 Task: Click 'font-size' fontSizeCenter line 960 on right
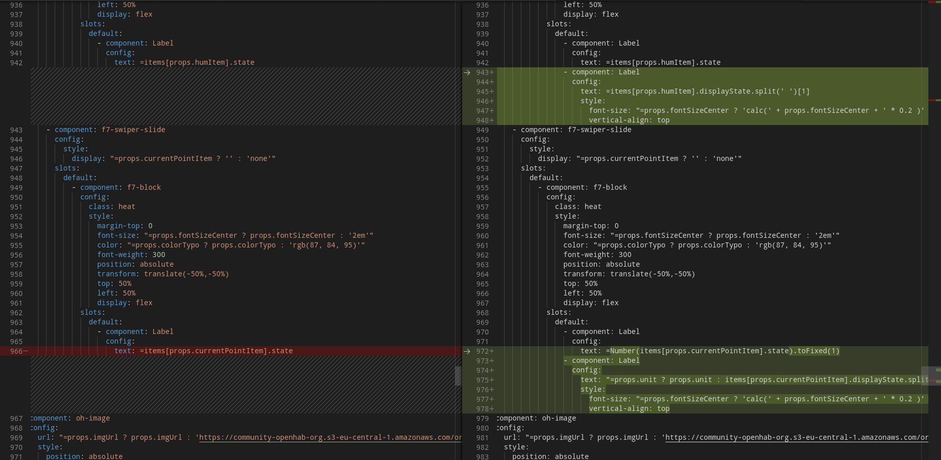point(702,236)
